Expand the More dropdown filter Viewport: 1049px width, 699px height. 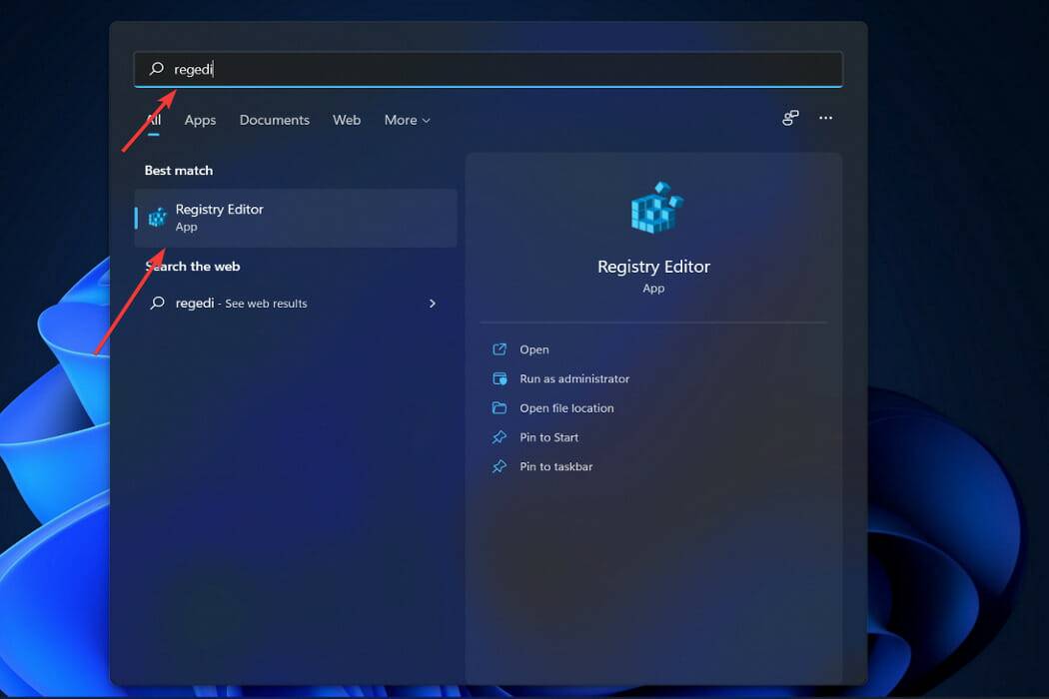click(x=407, y=121)
